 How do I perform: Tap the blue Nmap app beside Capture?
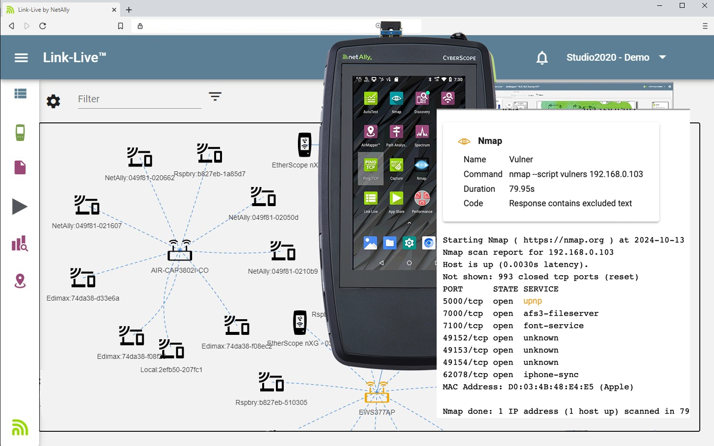pyautogui.click(x=421, y=165)
